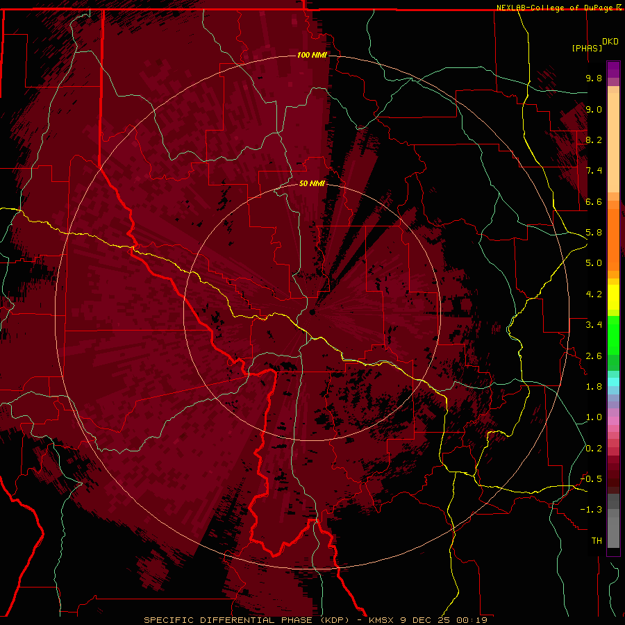The height and width of the screenshot is (625, 625).
Task: Click the radar site dot at map center
Action: click(312, 312)
